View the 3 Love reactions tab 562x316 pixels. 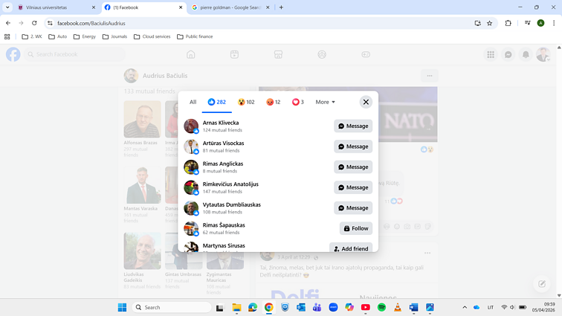(298, 102)
